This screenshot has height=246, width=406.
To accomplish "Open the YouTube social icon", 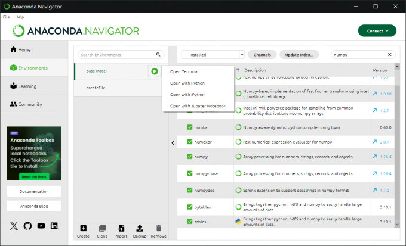I will click(x=41, y=226).
